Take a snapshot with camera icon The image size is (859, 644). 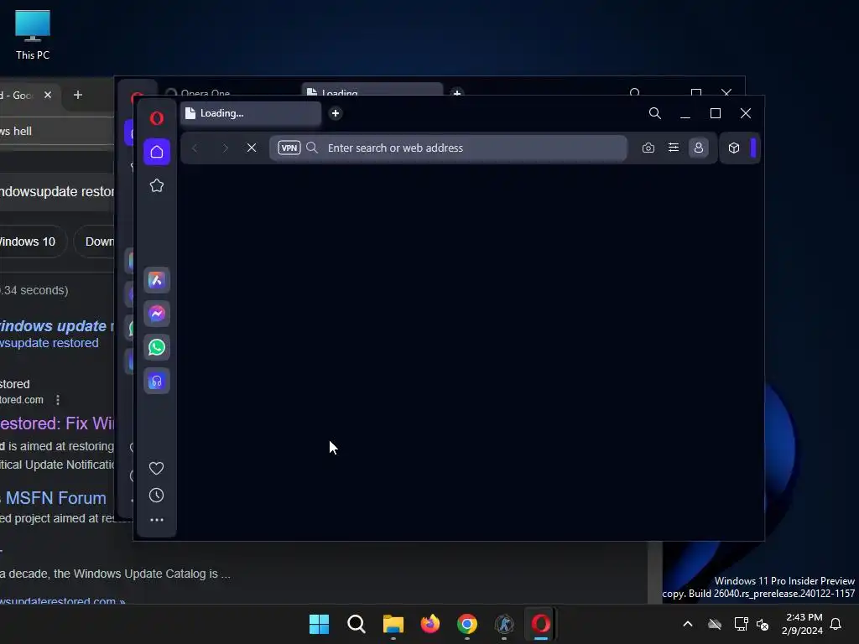coord(648,148)
